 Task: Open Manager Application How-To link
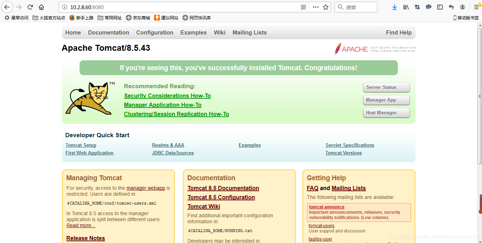pyautogui.click(x=163, y=105)
